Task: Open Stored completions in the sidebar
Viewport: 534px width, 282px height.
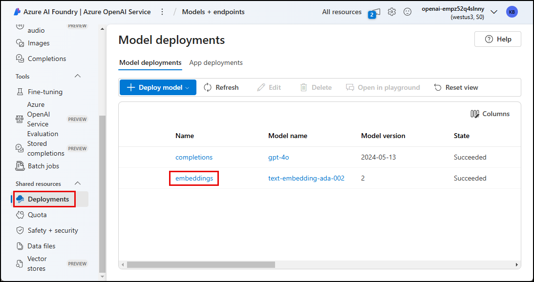Action: (45, 148)
